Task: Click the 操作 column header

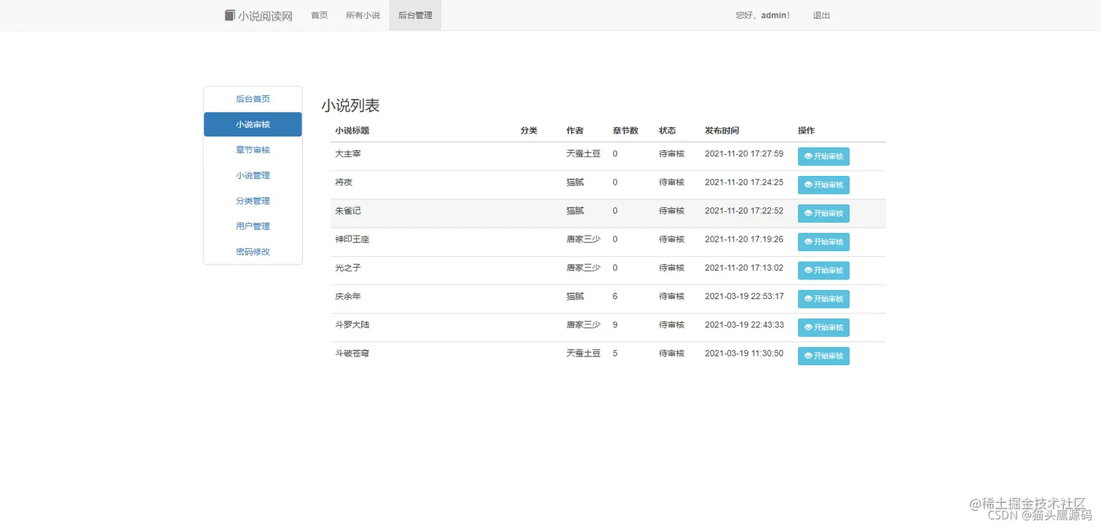Action: (806, 131)
